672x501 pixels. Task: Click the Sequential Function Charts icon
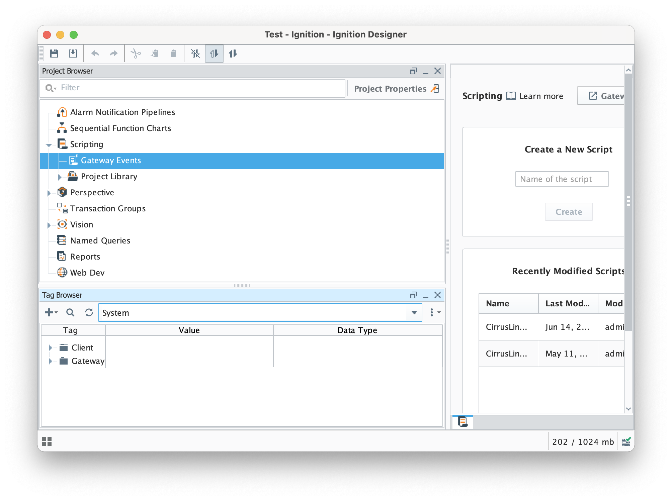click(62, 128)
